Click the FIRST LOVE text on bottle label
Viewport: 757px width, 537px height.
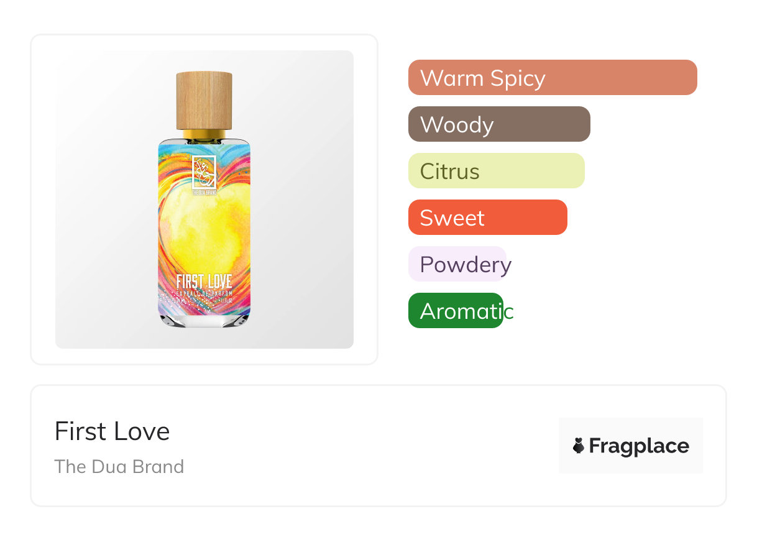(204, 282)
